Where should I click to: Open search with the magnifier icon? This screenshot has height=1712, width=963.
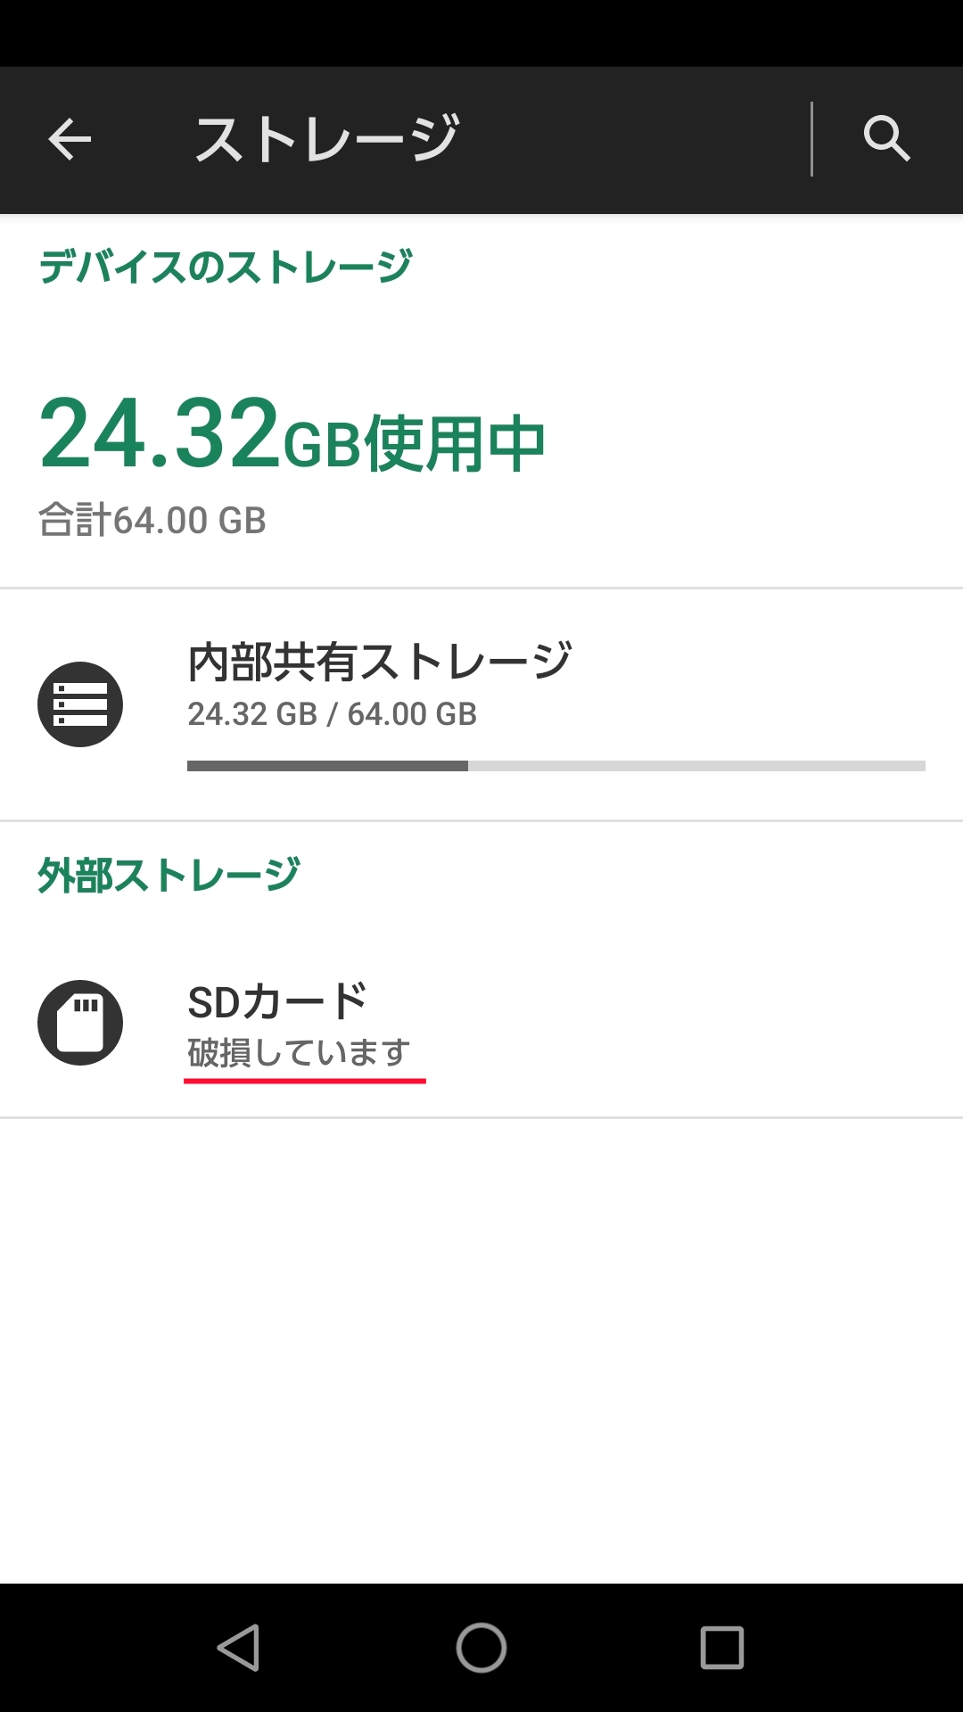pyautogui.click(x=886, y=139)
